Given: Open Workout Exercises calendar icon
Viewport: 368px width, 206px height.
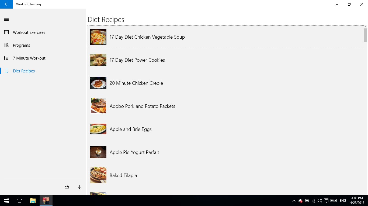Looking at the screenshot, I should coord(6,32).
